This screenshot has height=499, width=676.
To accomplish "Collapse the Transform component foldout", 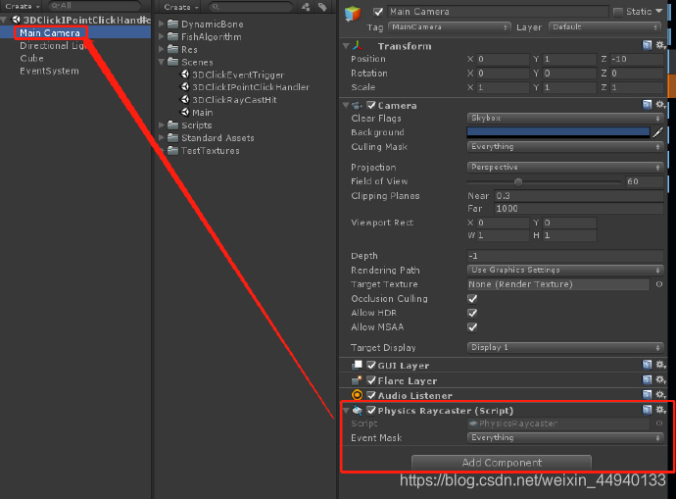I will [x=346, y=46].
